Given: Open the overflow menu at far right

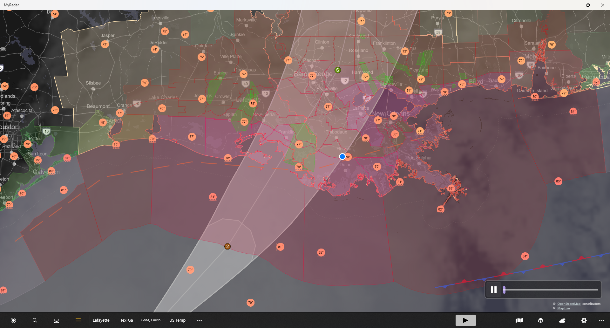Looking at the screenshot, I should coord(602,320).
